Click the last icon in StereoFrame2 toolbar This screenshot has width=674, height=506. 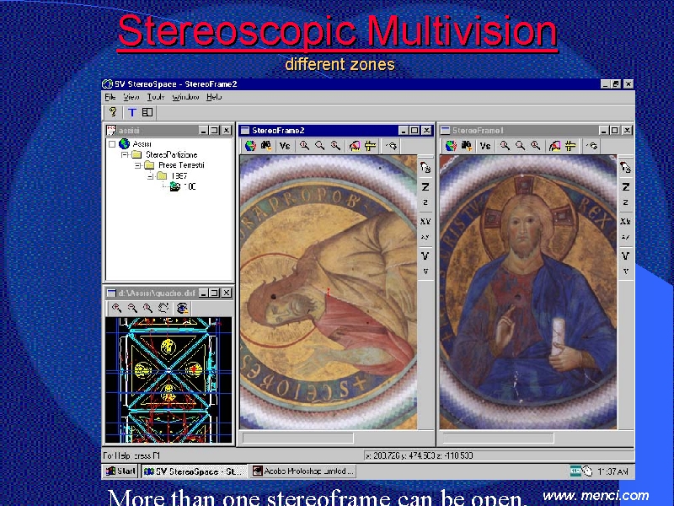391,146
